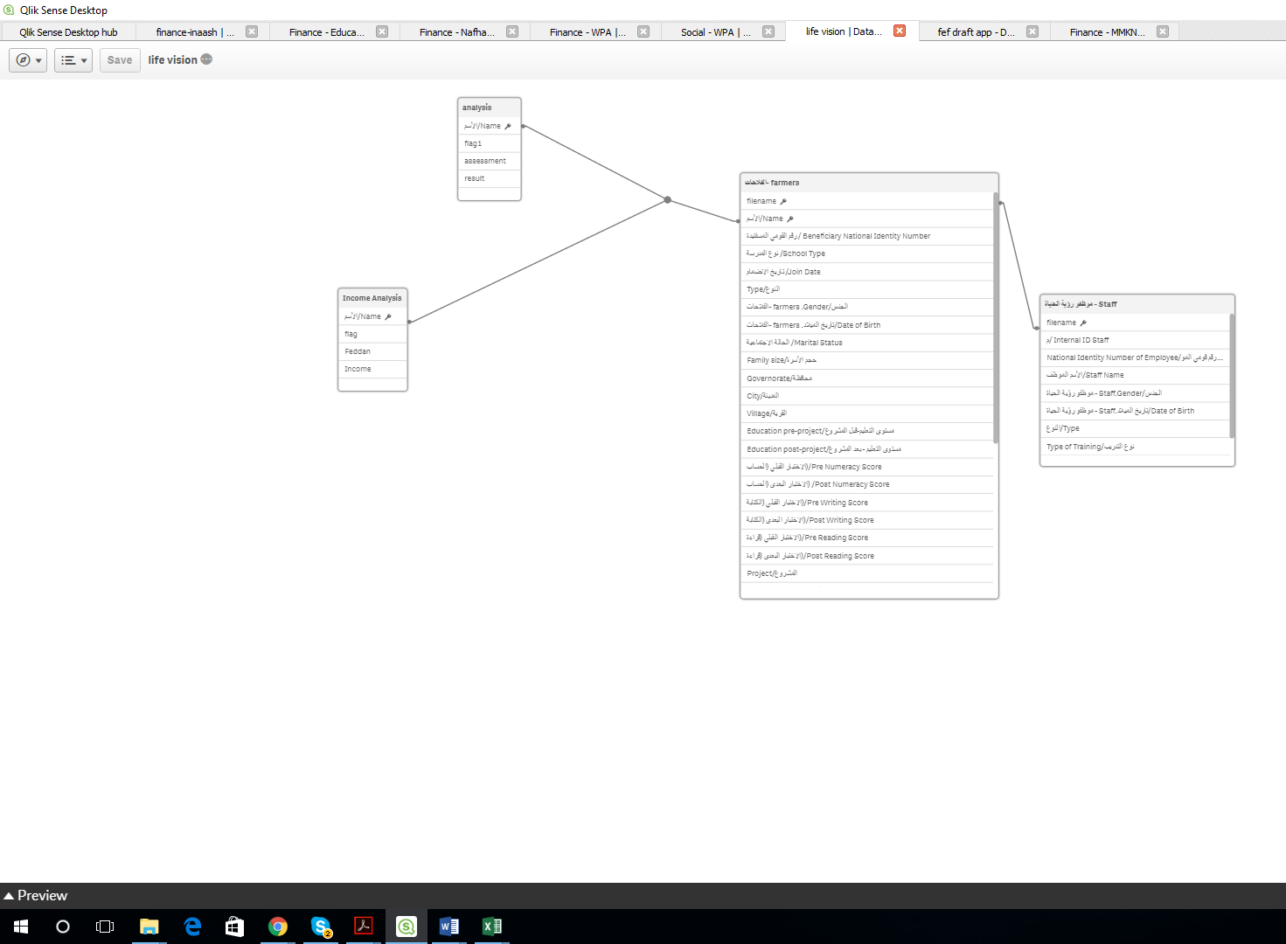Select the Income Analysis table header
The height and width of the screenshot is (944, 1286).
[x=372, y=298]
